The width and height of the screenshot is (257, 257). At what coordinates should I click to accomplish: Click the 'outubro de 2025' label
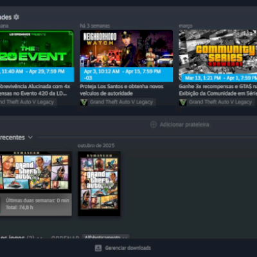pos(96,146)
